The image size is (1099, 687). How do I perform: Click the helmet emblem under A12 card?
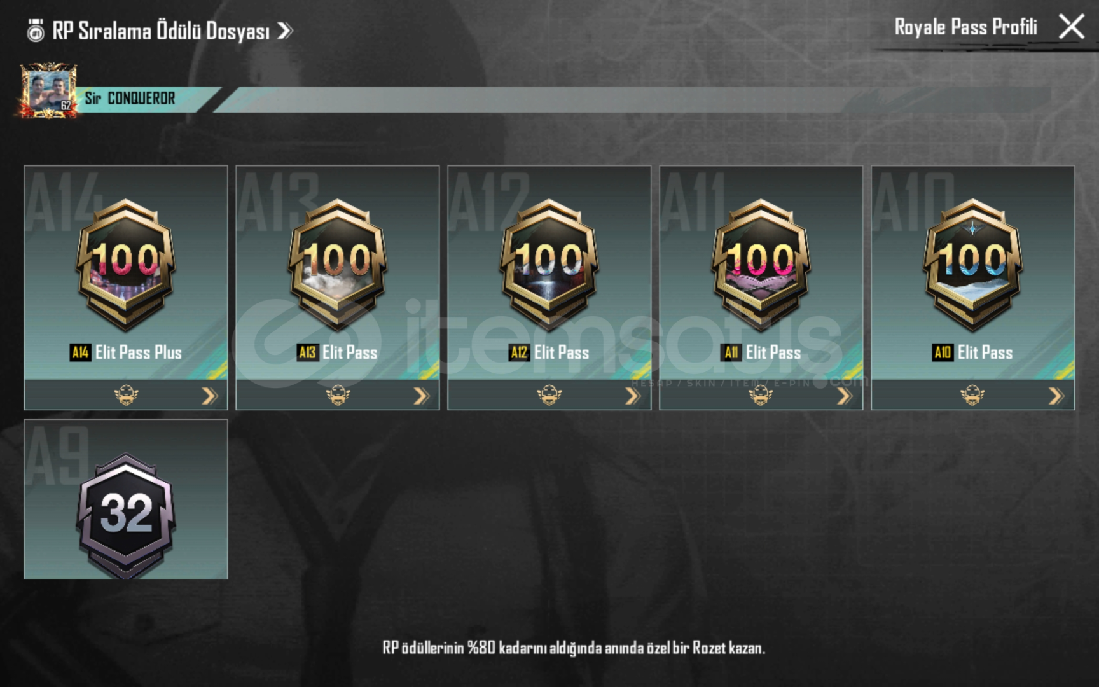549,396
